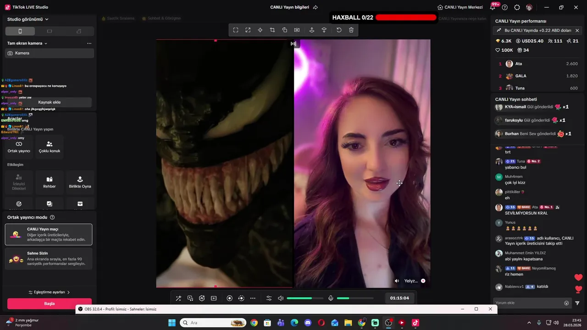
Task: Click the share arrow next to CANLI Yayın bilgileri
Action: (x=315, y=7)
